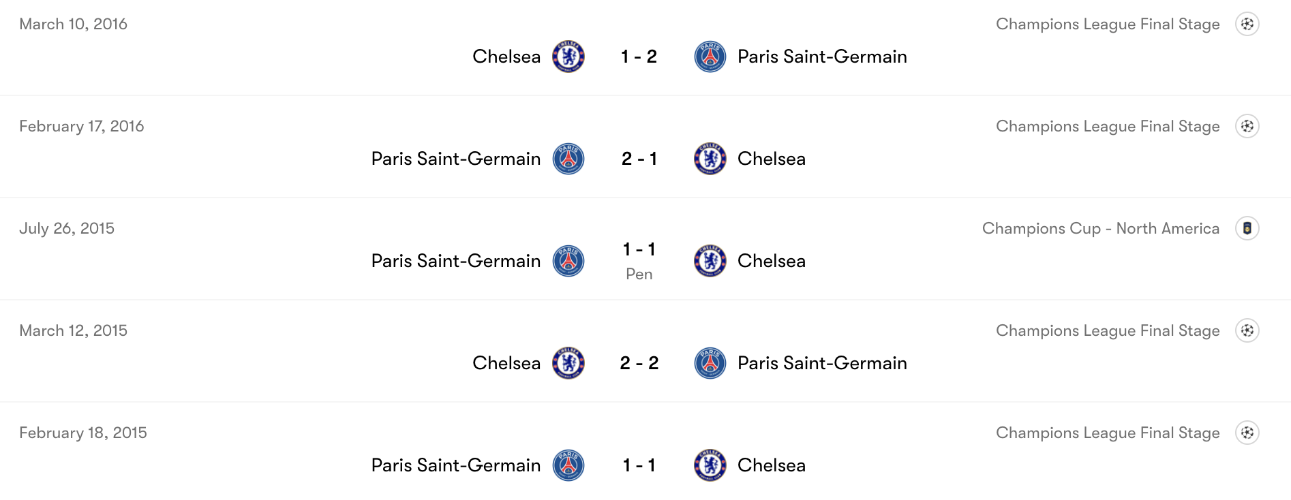The height and width of the screenshot is (500, 1291).
Task: Click Chelsea crest in March 12, 2015 match
Action: pyautogui.click(x=568, y=363)
